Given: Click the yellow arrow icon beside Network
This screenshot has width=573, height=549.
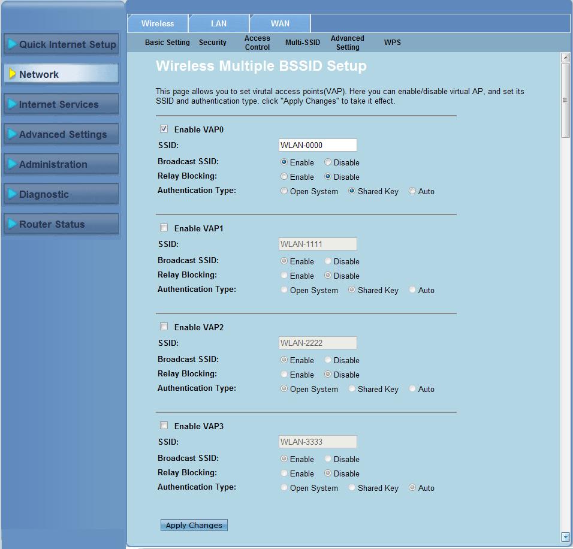Looking at the screenshot, I should (13, 74).
